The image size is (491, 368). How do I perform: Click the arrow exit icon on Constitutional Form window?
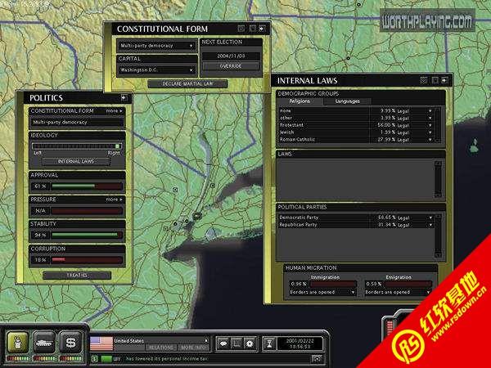(x=262, y=29)
